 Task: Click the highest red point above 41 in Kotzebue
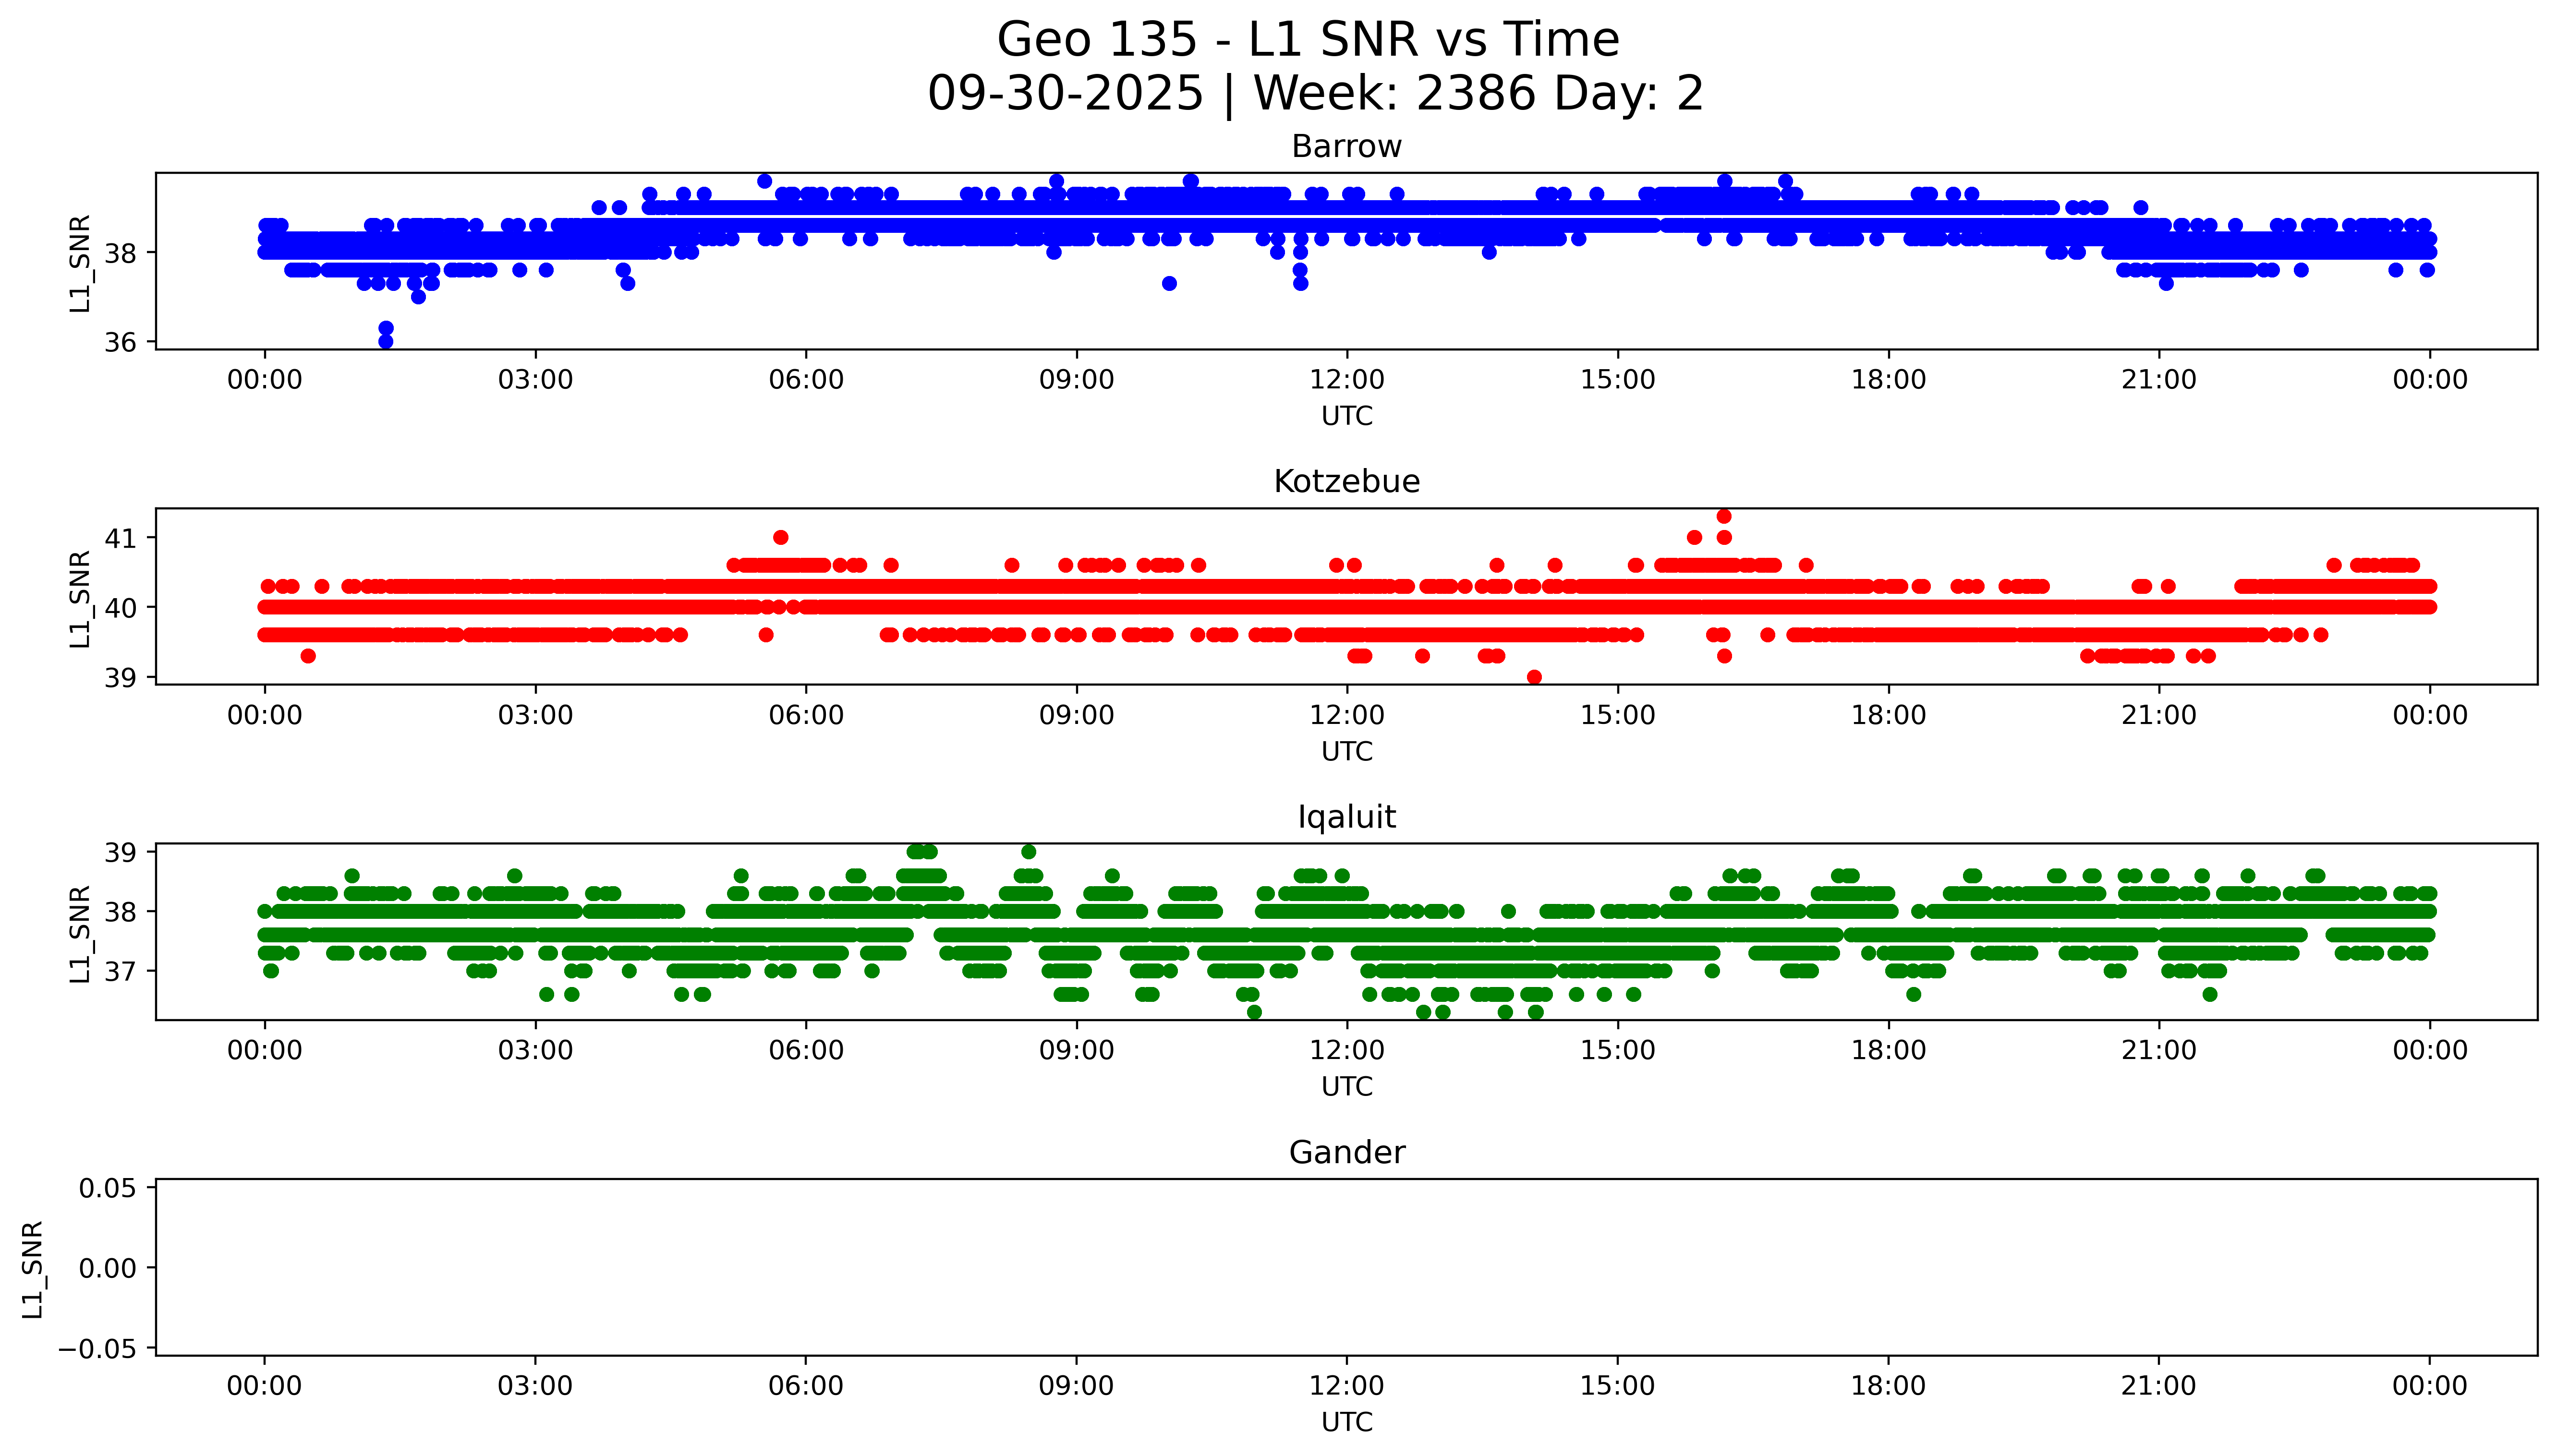coord(1724,516)
